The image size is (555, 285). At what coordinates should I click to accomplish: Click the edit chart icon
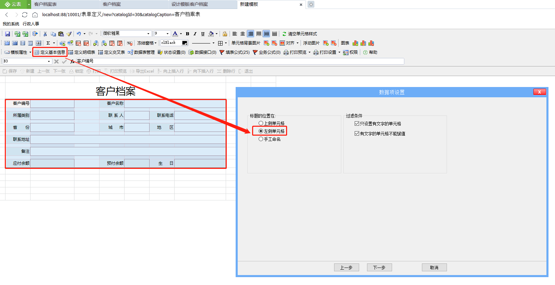click(363, 43)
